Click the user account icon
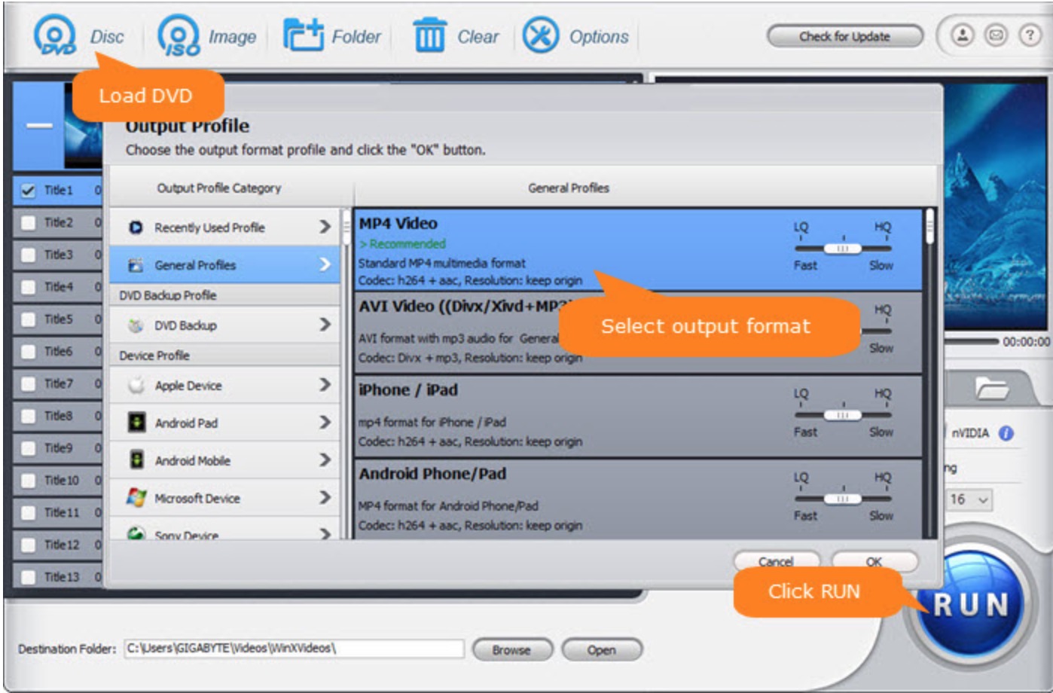 [963, 35]
